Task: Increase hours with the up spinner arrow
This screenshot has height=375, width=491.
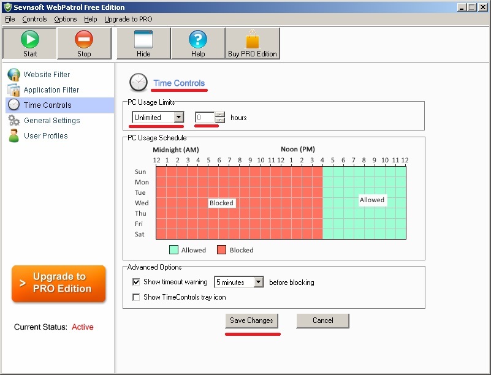Action: coord(220,115)
